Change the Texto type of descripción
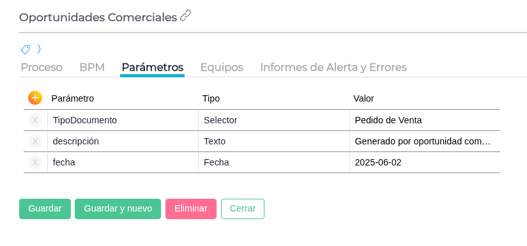Screen dimensions: 527x246 (x=274, y=141)
